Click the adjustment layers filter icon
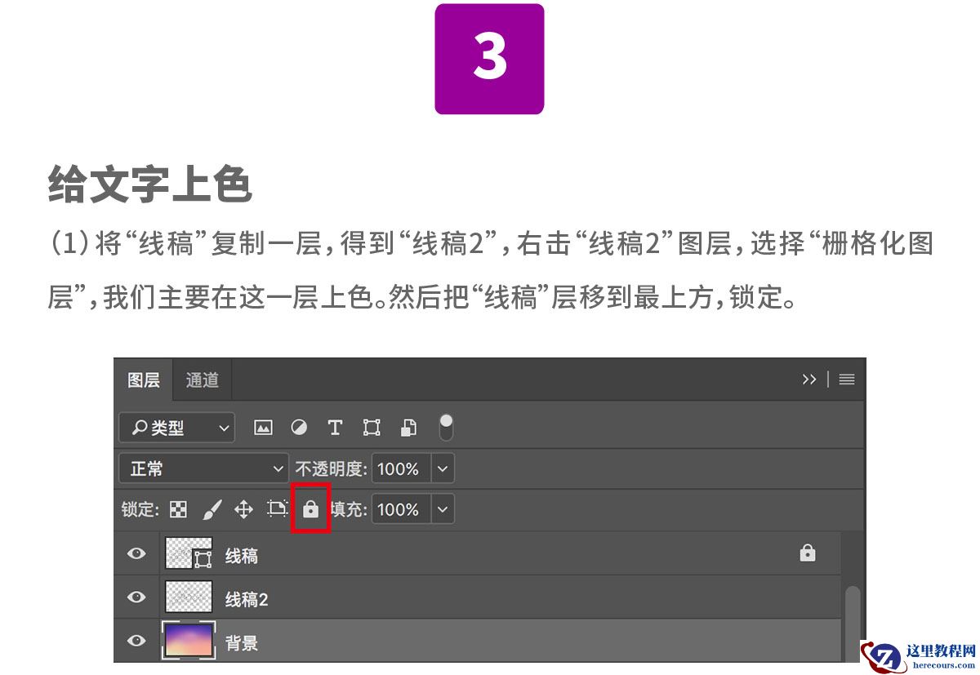 pos(299,427)
